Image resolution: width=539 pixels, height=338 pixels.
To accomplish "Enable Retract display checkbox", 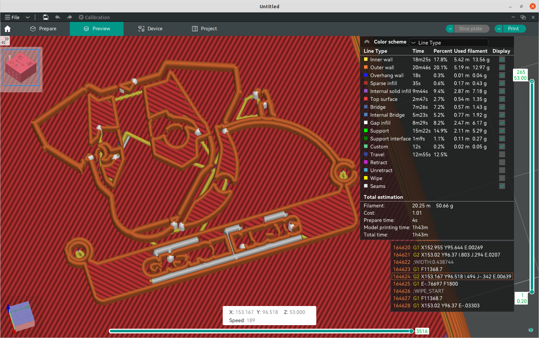I will (502, 162).
